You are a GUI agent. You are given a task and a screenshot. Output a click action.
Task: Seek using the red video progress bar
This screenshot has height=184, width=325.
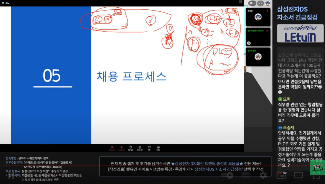coord(118,166)
